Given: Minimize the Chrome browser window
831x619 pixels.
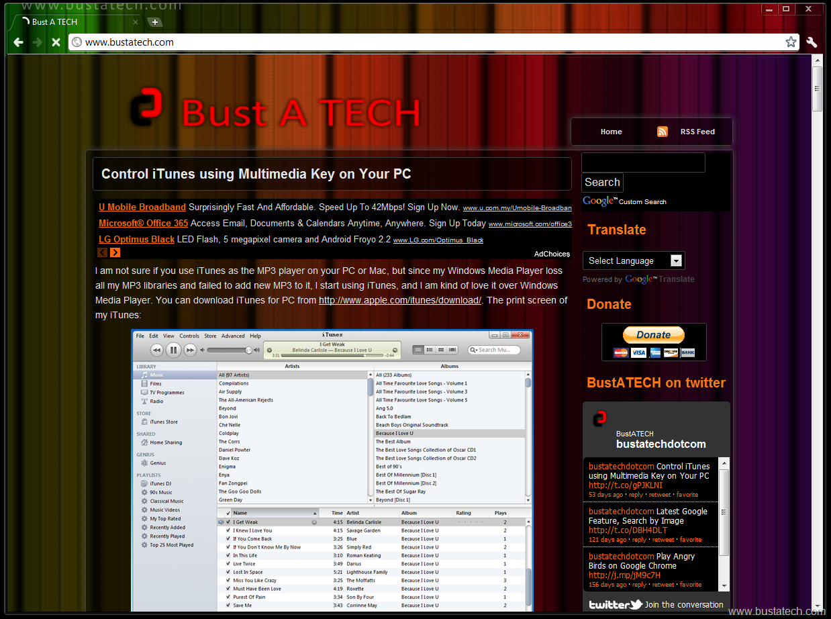Looking at the screenshot, I should coord(770,9).
